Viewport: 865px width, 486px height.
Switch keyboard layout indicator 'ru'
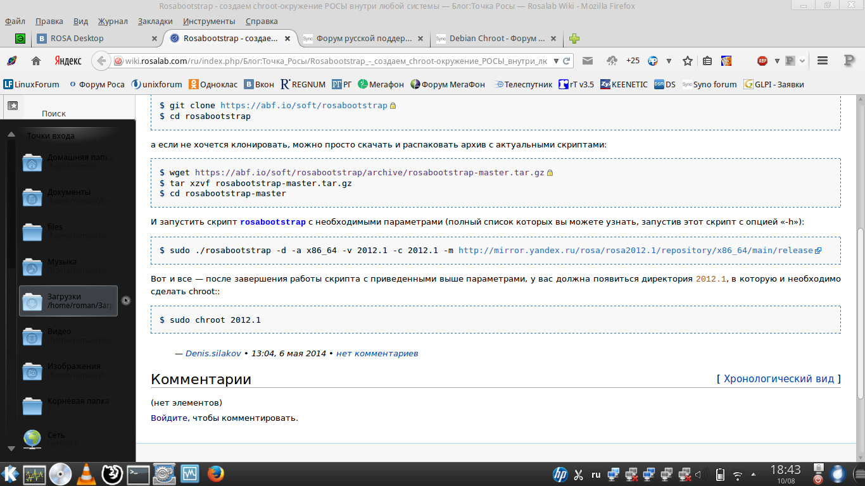pyautogui.click(x=596, y=474)
